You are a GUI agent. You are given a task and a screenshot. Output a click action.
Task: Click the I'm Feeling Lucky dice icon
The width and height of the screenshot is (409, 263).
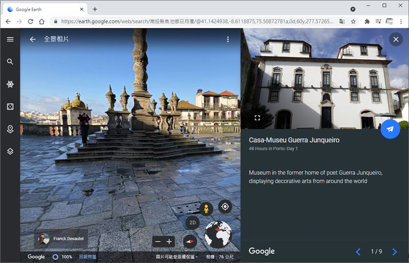(x=10, y=106)
